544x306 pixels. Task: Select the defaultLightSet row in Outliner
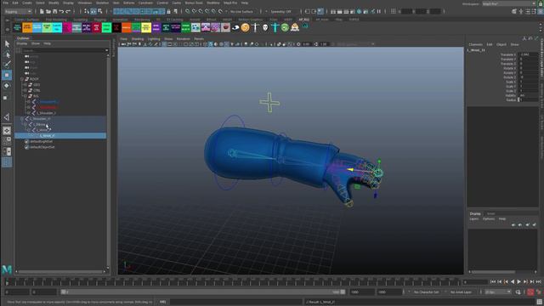tap(61, 142)
